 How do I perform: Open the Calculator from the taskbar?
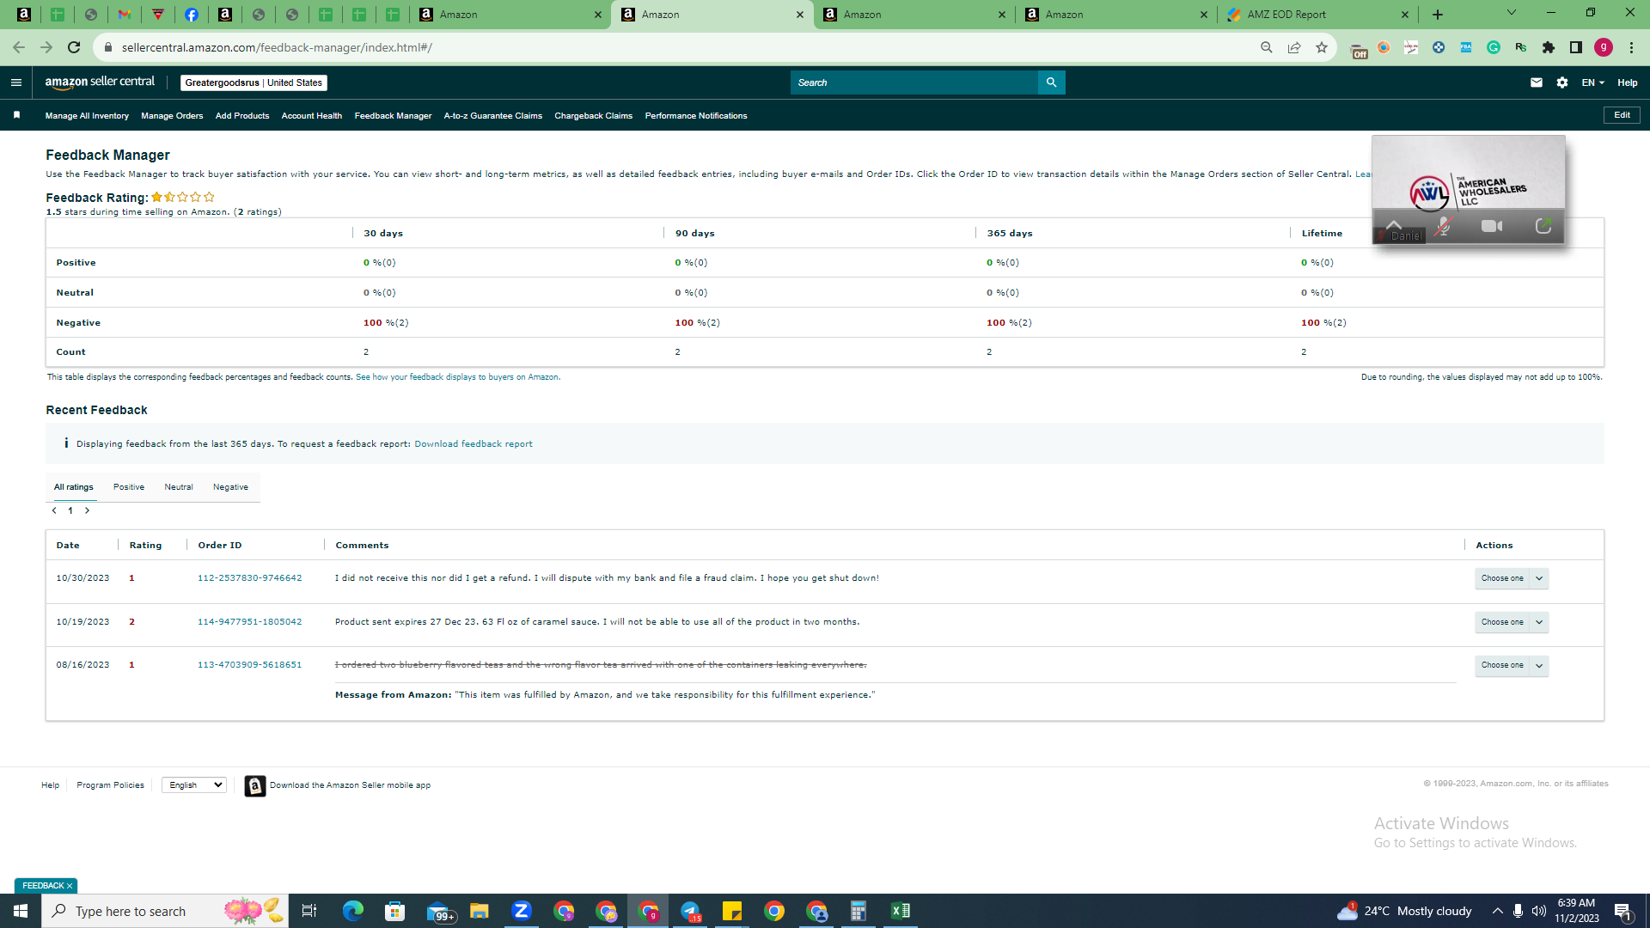point(859,911)
